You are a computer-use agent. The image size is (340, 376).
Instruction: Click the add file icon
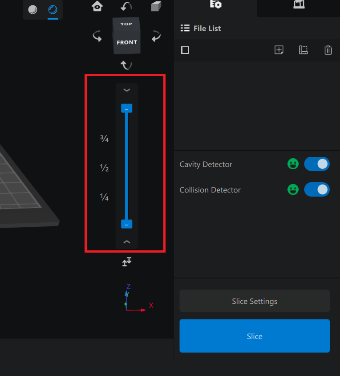[x=279, y=50]
